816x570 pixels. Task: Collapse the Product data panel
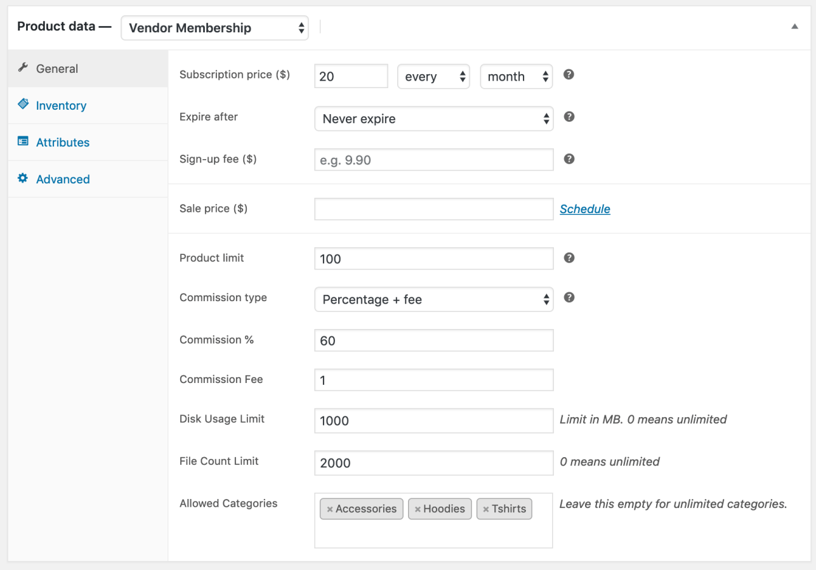794,27
